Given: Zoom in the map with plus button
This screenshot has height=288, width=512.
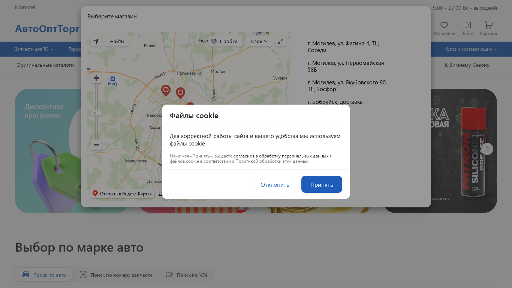Looking at the screenshot, I should tap(96, 78).
